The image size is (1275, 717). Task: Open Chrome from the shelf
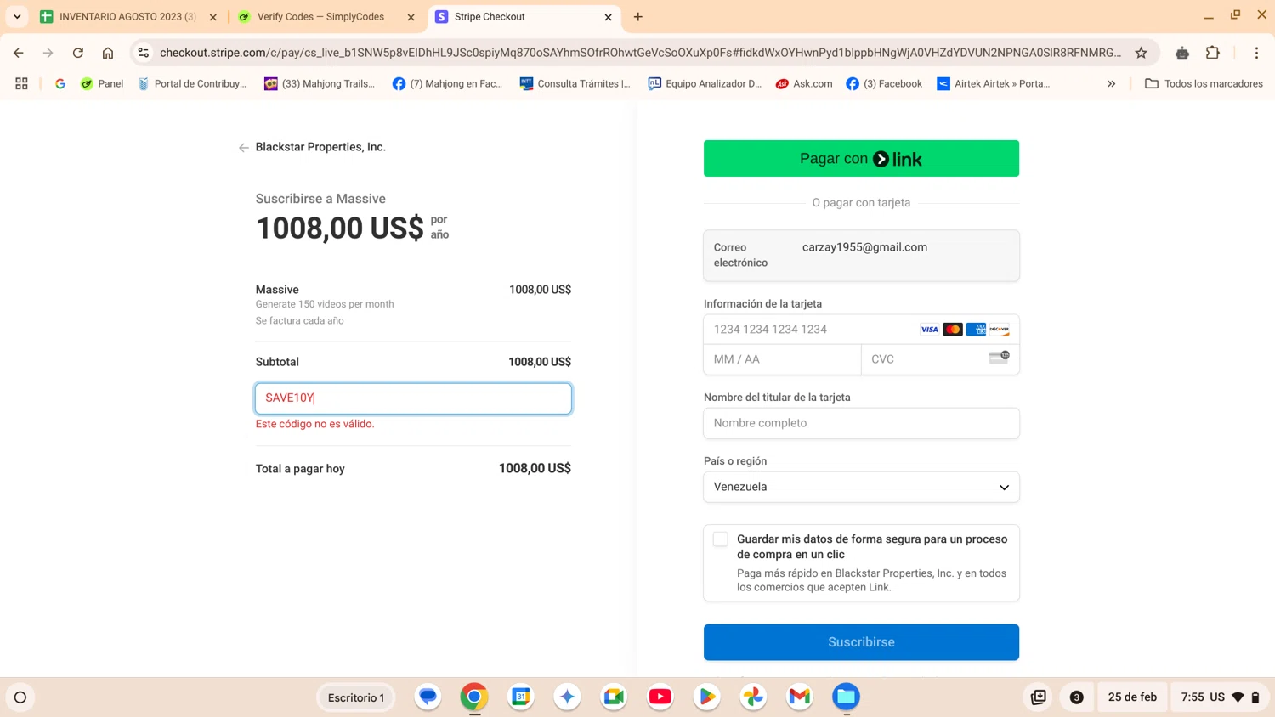click(474, 697)
